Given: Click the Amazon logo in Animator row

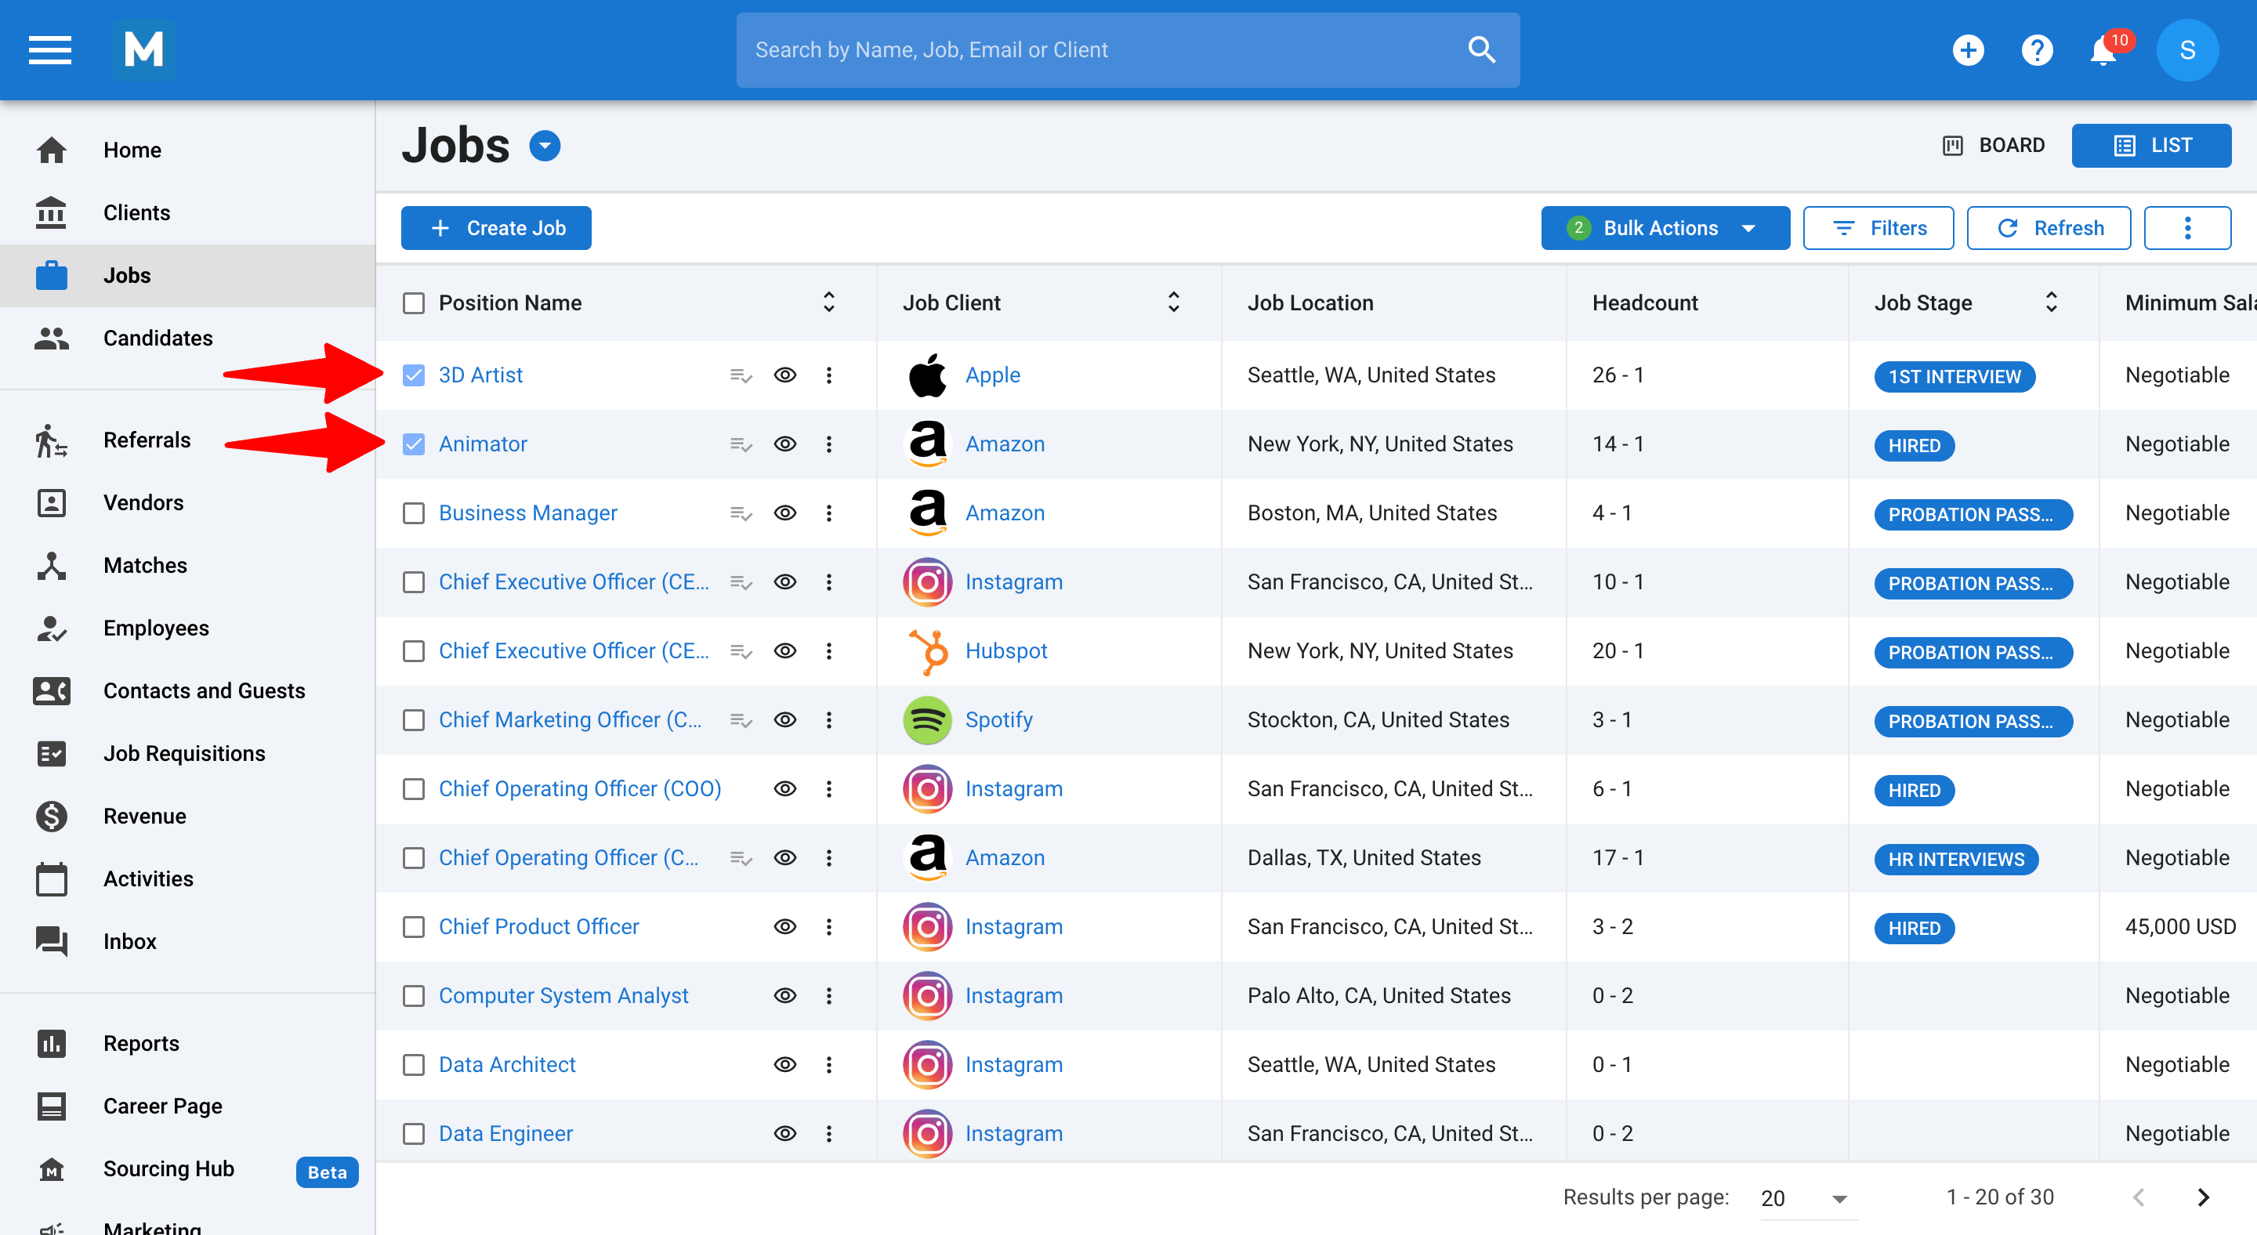Looking at the screenshot, I should [x=927, y=444].
